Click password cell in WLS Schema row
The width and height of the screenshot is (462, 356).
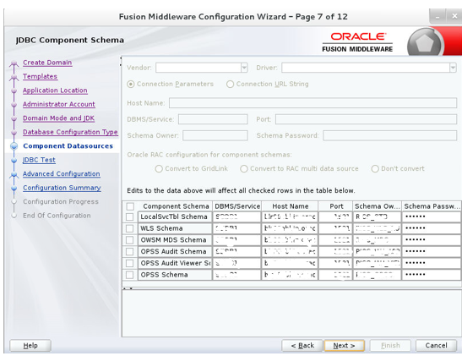pos(432,228)
